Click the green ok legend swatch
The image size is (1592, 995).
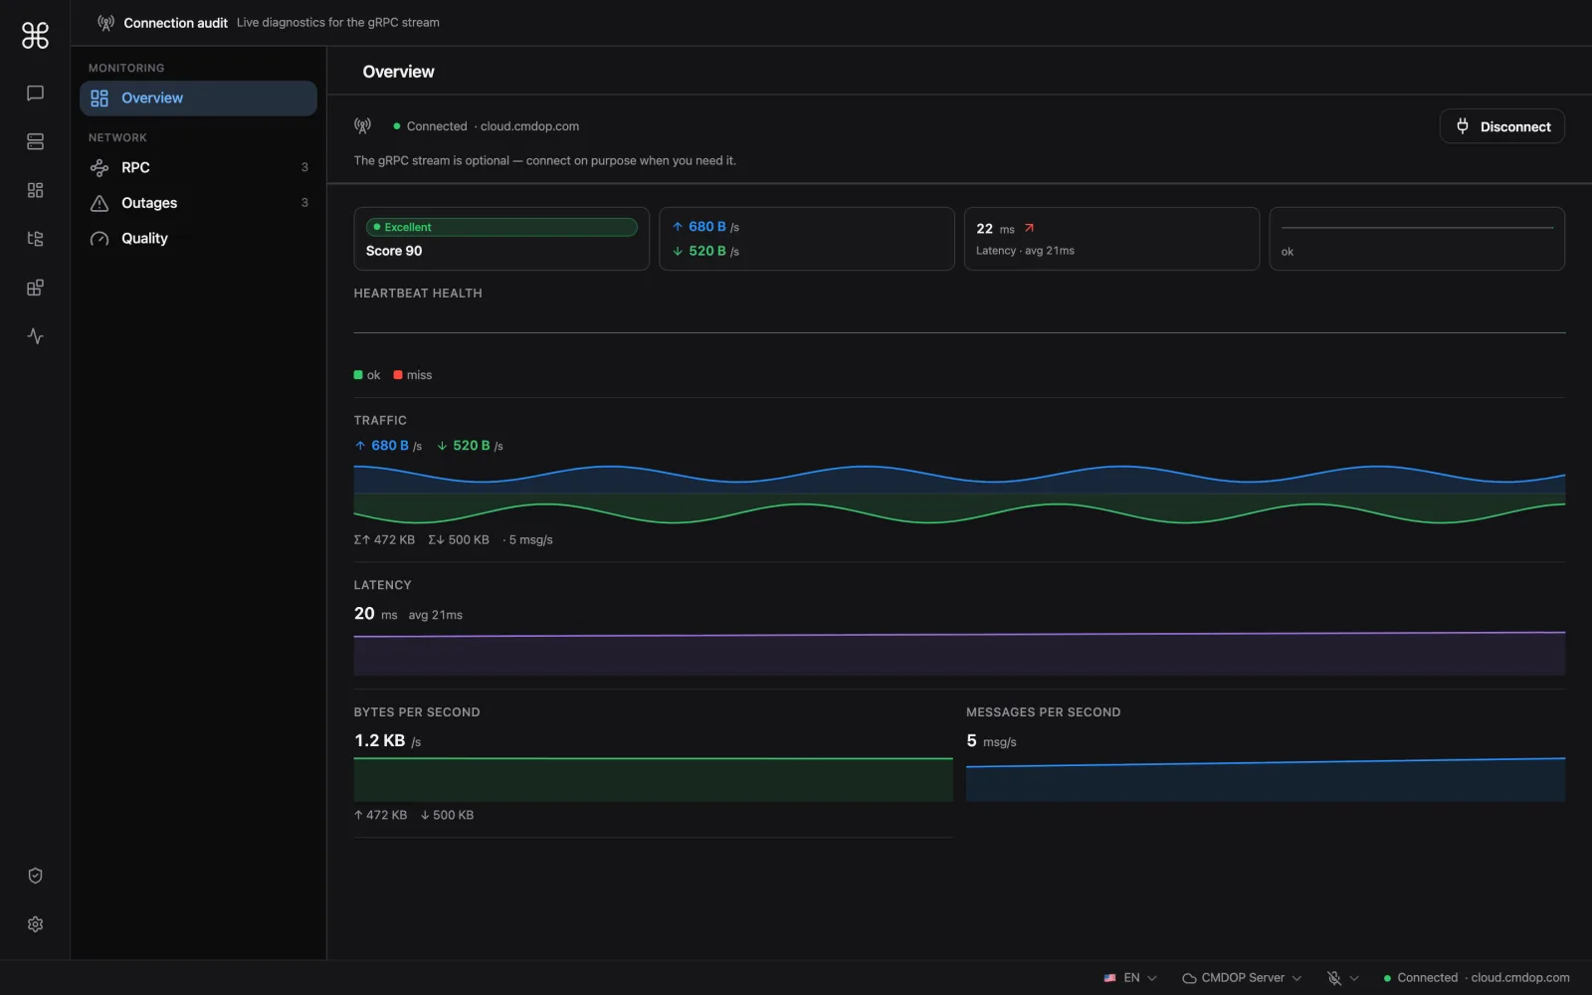coord(358,375)
